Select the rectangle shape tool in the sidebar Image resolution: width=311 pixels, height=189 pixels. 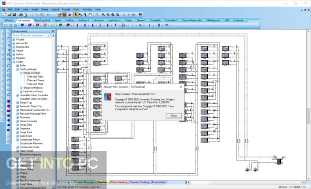(x=9, y=66)
